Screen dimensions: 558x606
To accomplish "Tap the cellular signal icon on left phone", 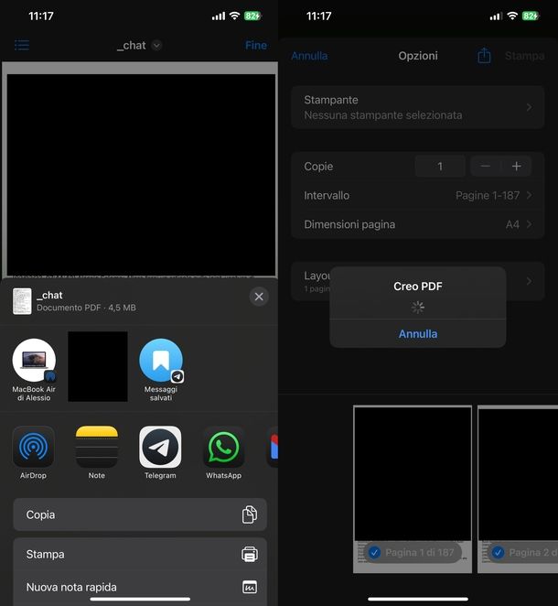I will [219, 16].
